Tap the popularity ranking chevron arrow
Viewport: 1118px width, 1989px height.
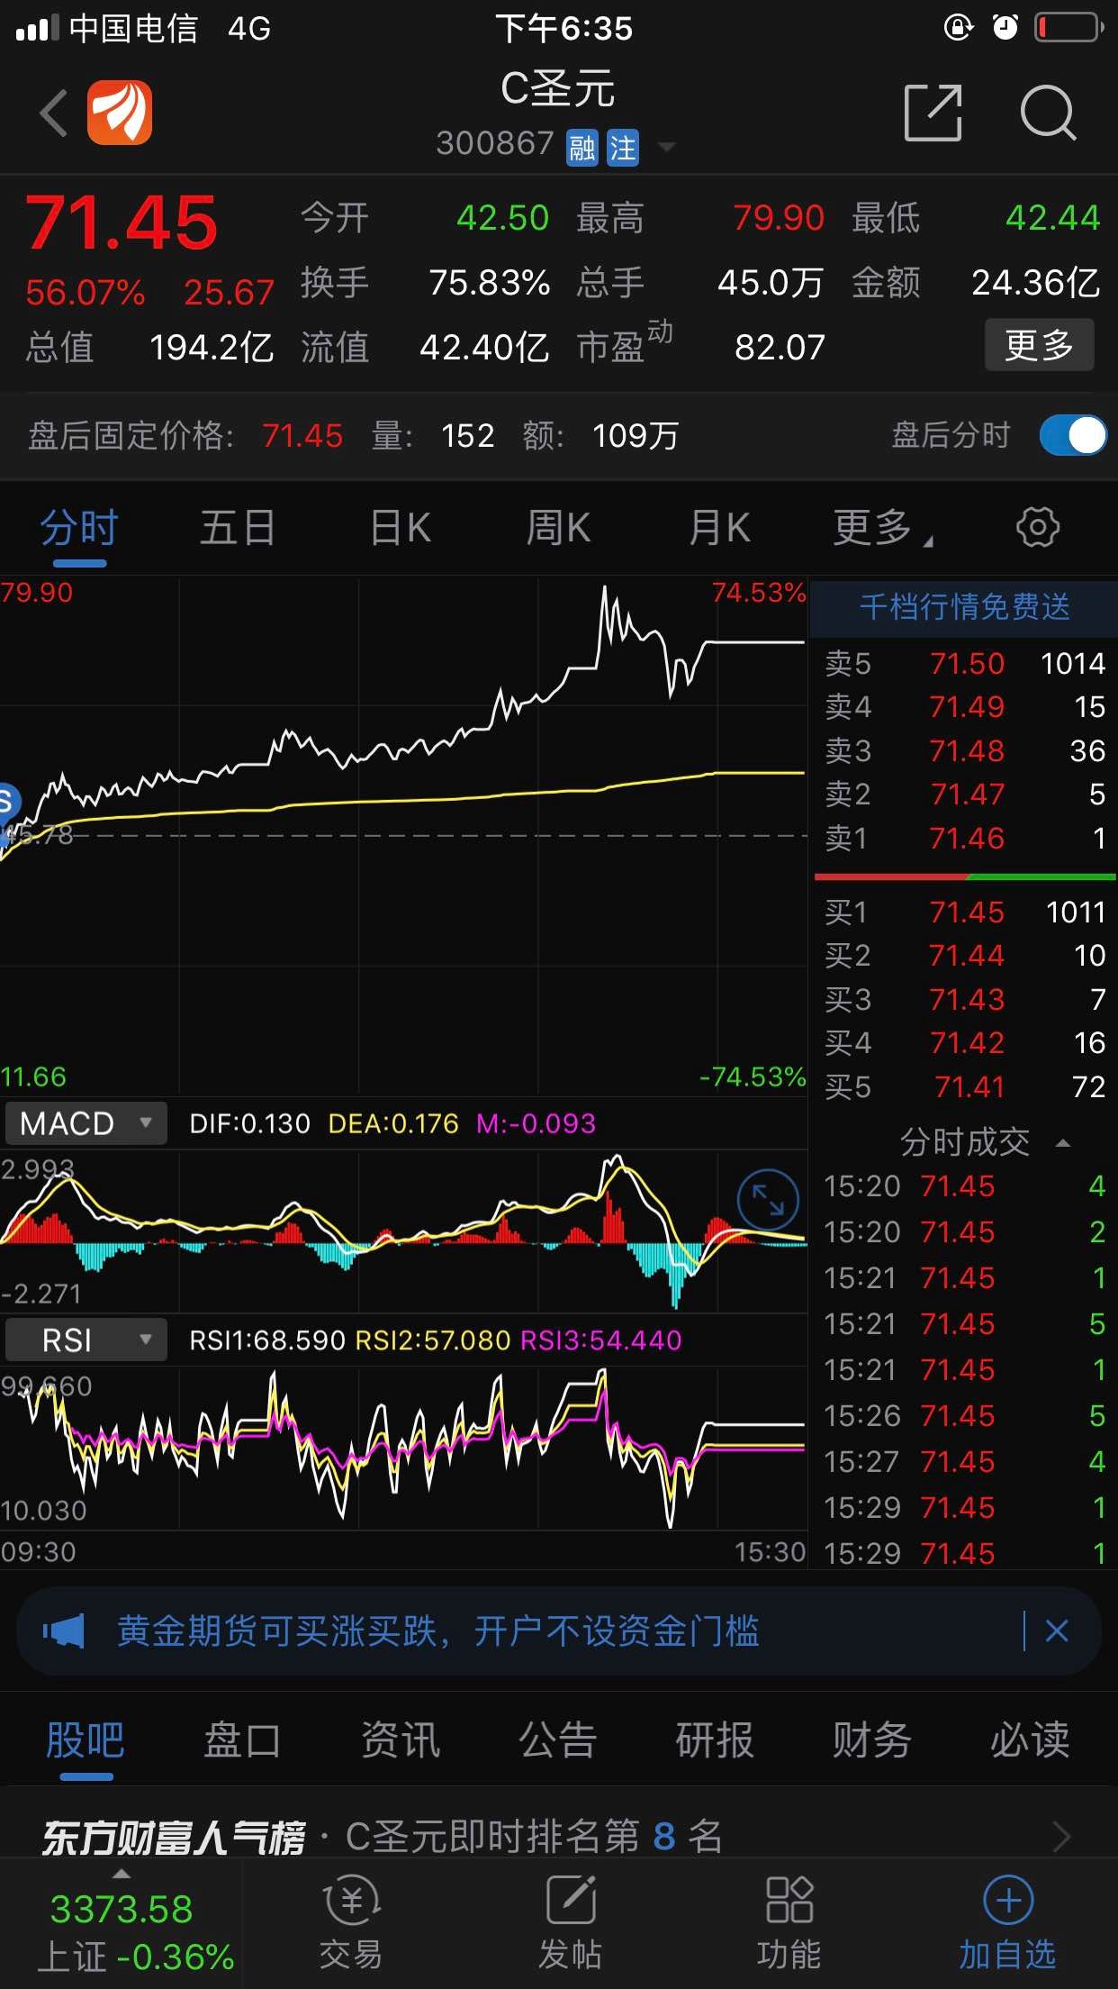(x=1062, y=1836)
